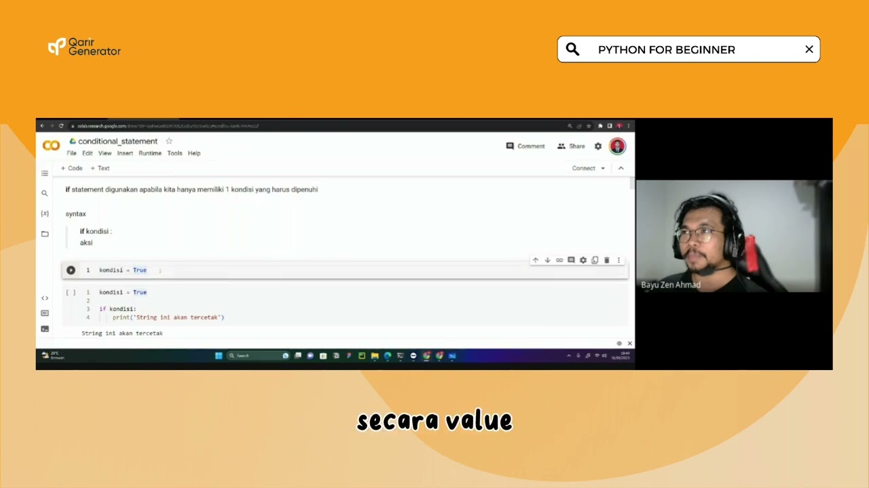Star the conditional_statement notebook
Viewport: 869px width, 488px height.
click(169, 141)
